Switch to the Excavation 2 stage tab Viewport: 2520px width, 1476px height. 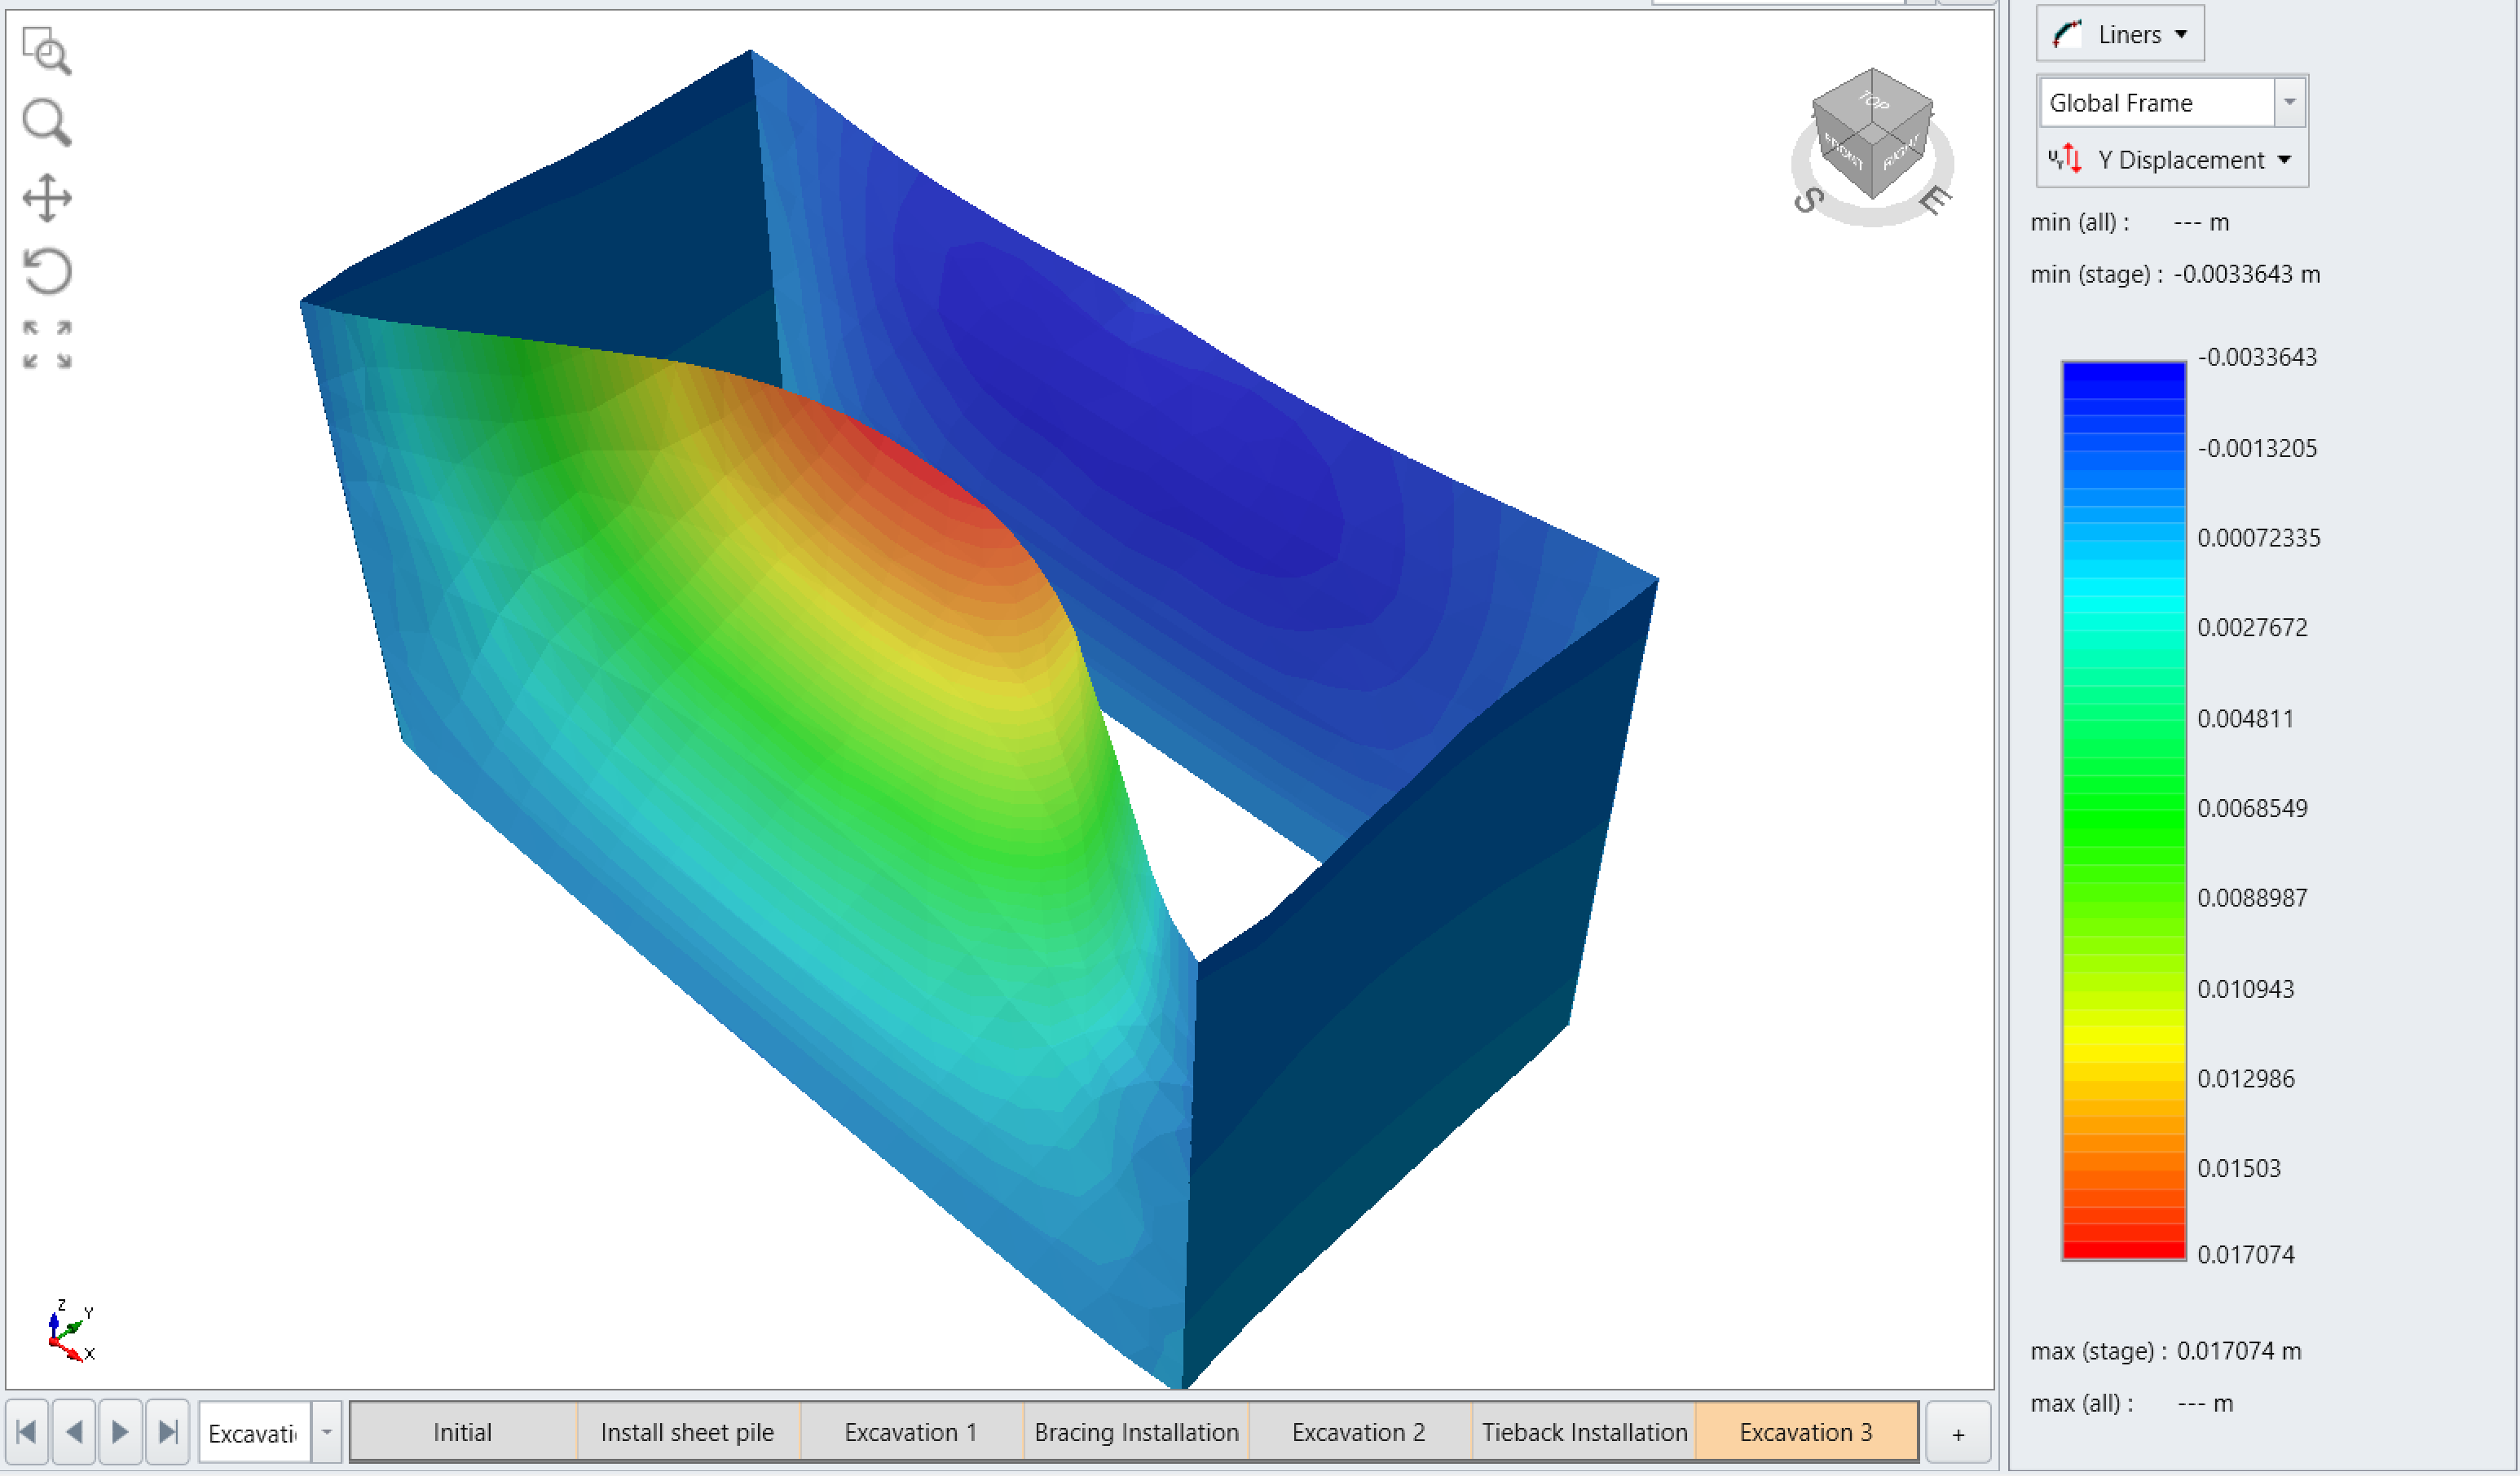(1358, 1432)
